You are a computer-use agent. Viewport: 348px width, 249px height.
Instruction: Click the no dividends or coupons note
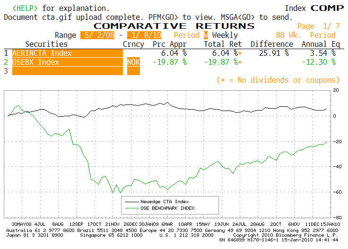point(278,80)
